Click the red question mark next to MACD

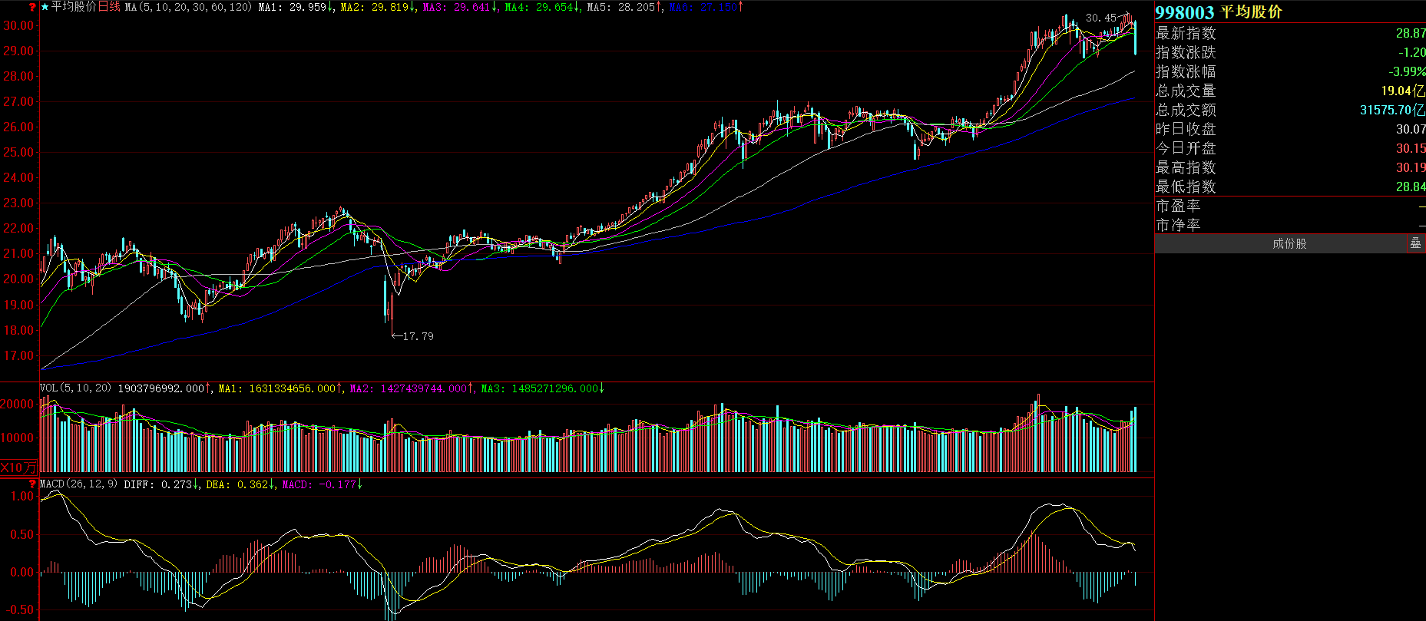pos(32,484)
